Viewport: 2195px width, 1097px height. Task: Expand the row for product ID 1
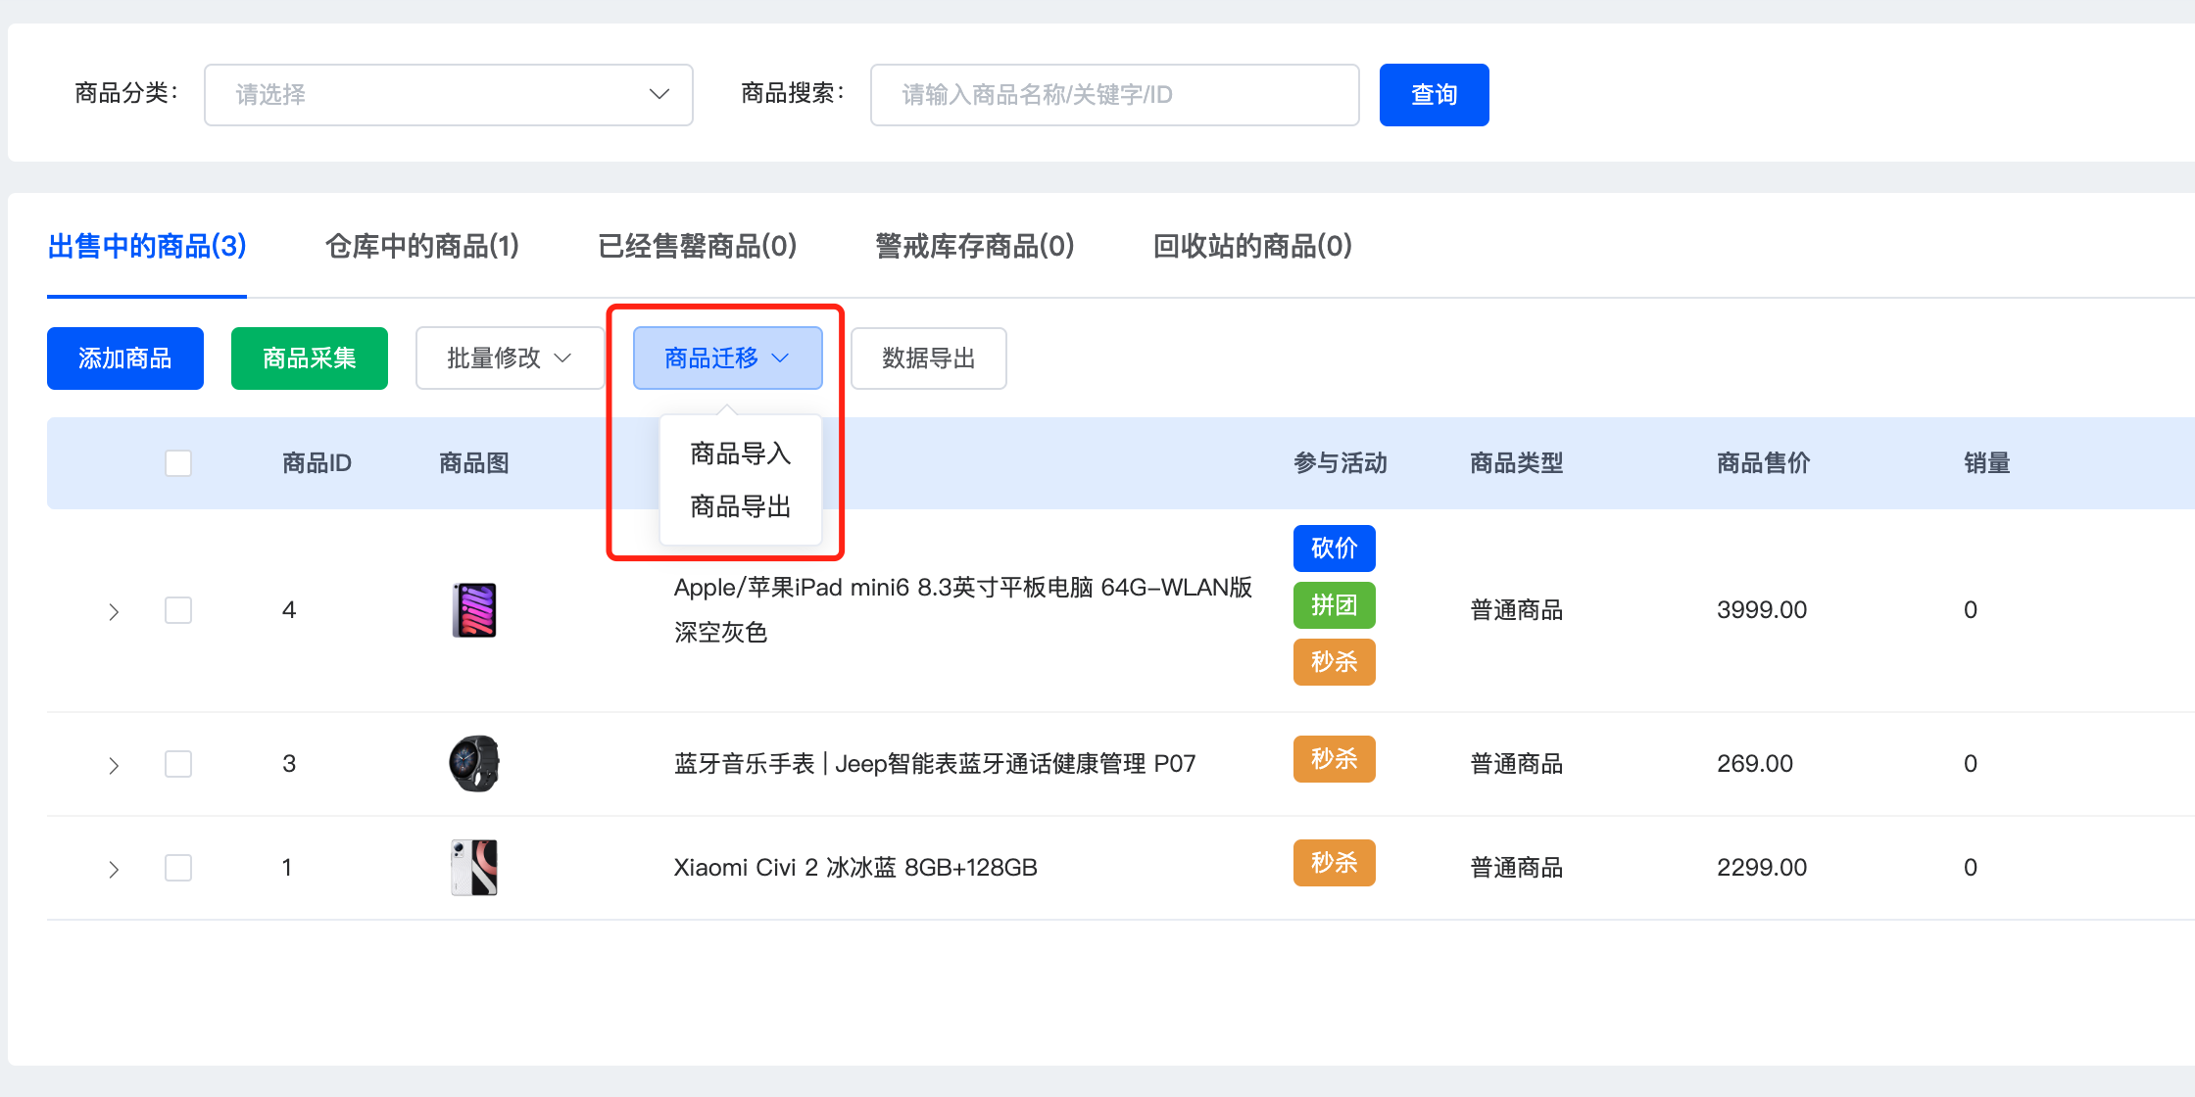click(114, 869)
